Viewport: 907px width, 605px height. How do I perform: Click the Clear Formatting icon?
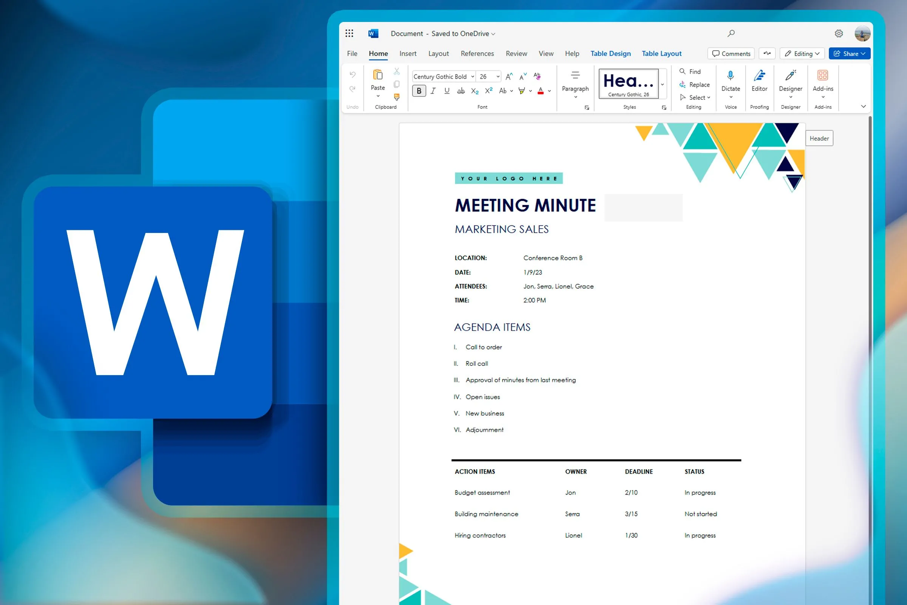(x=537, y=76)
